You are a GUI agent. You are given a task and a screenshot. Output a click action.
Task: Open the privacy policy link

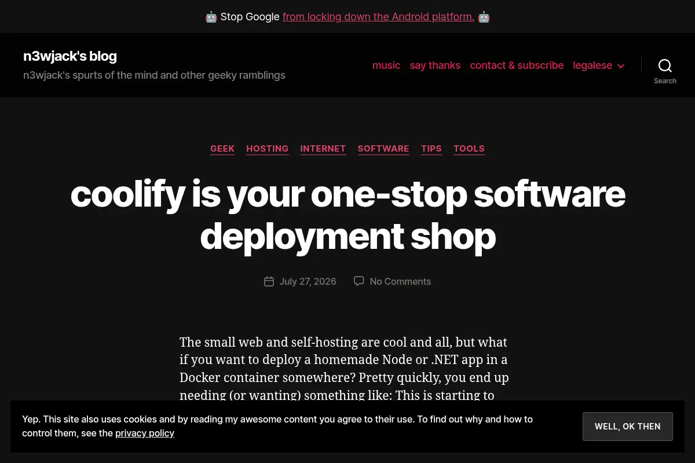(145, 433)
